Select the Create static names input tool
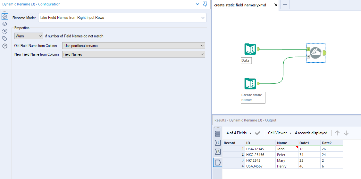This screenshot has height=179, width=361. (x=250, y=84)
